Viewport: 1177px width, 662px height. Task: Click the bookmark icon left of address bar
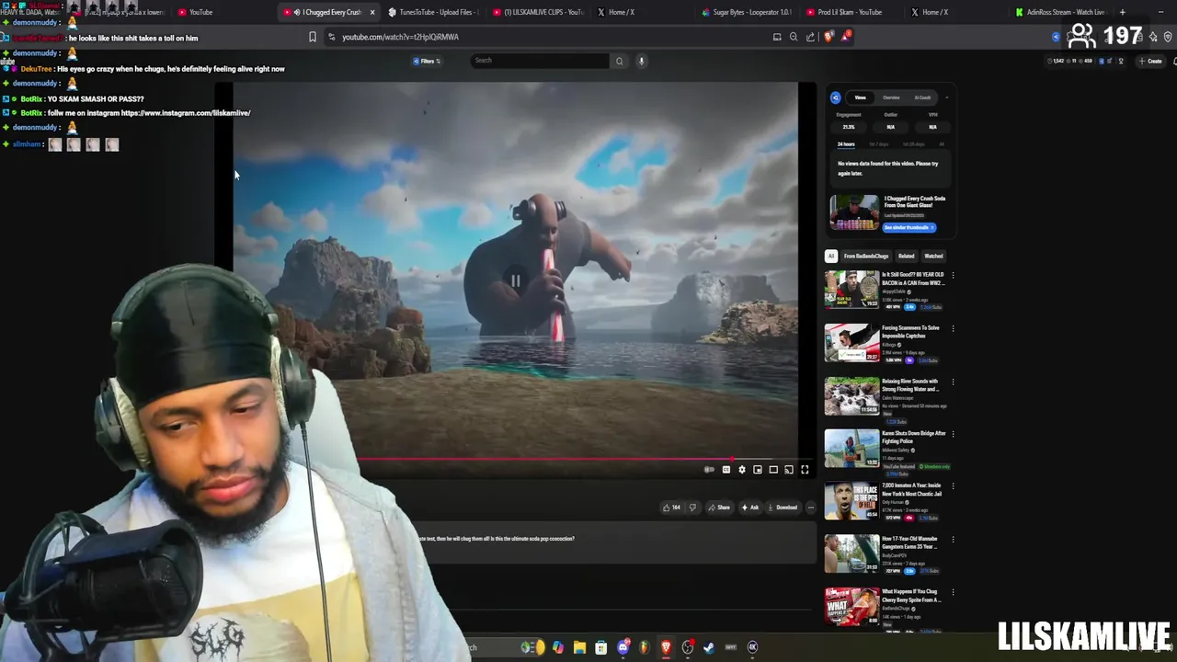313,37
